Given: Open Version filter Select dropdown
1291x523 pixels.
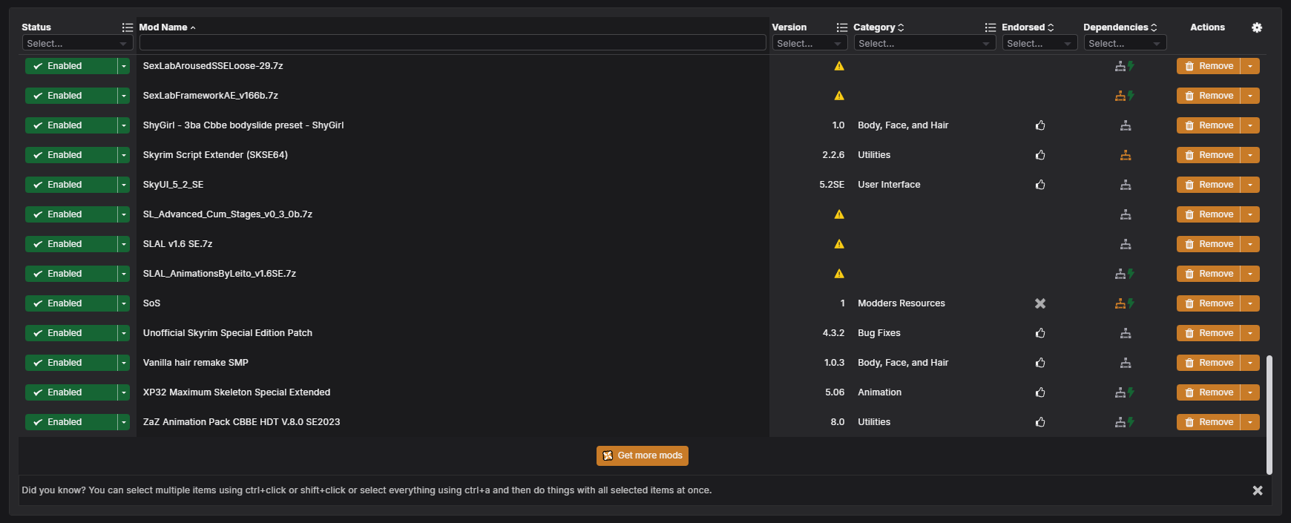Looking at the screenshot, I should (x=809, y=44).
